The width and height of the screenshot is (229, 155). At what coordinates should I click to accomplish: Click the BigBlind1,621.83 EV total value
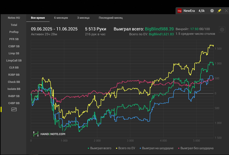[x=161, y=34]
